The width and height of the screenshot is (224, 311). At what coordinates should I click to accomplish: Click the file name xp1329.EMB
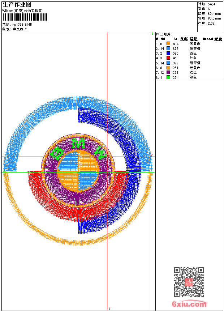[22, 25]
